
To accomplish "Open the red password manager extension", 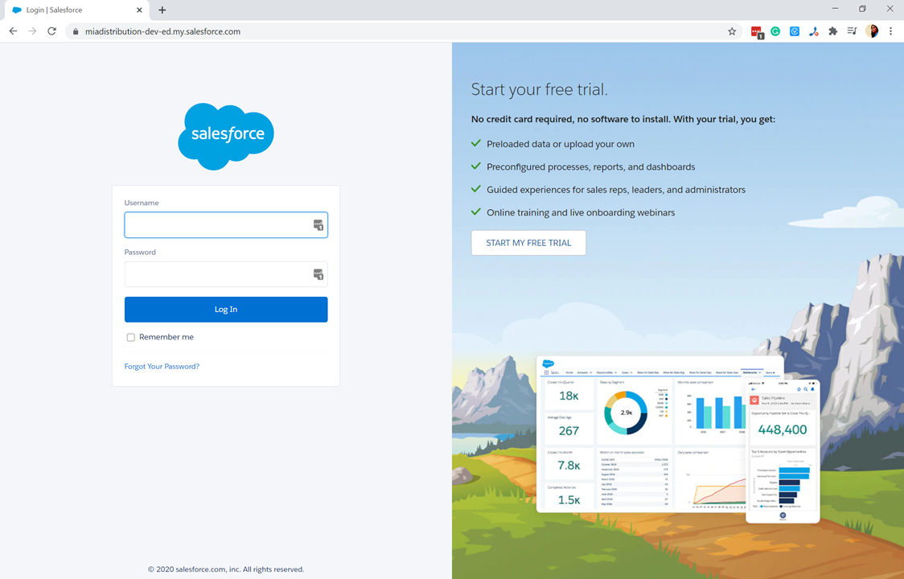I will [x=756, y=32].
